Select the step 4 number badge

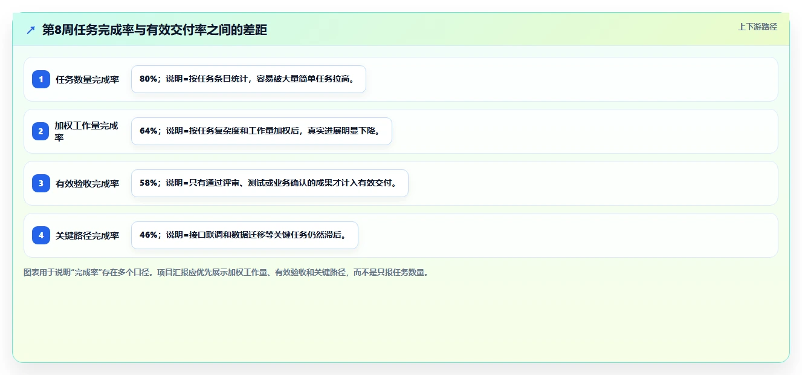click(x=41, y=235)
